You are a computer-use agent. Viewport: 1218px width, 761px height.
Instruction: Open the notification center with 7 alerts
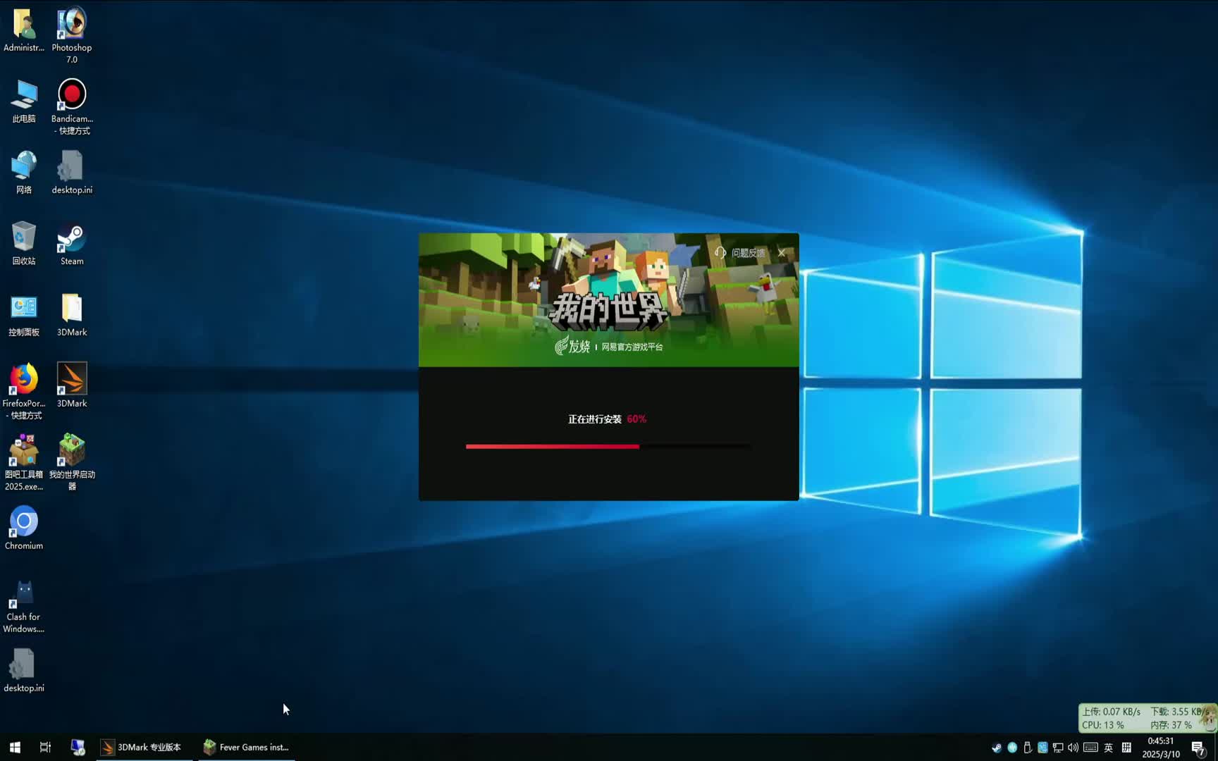[1198, 748]
